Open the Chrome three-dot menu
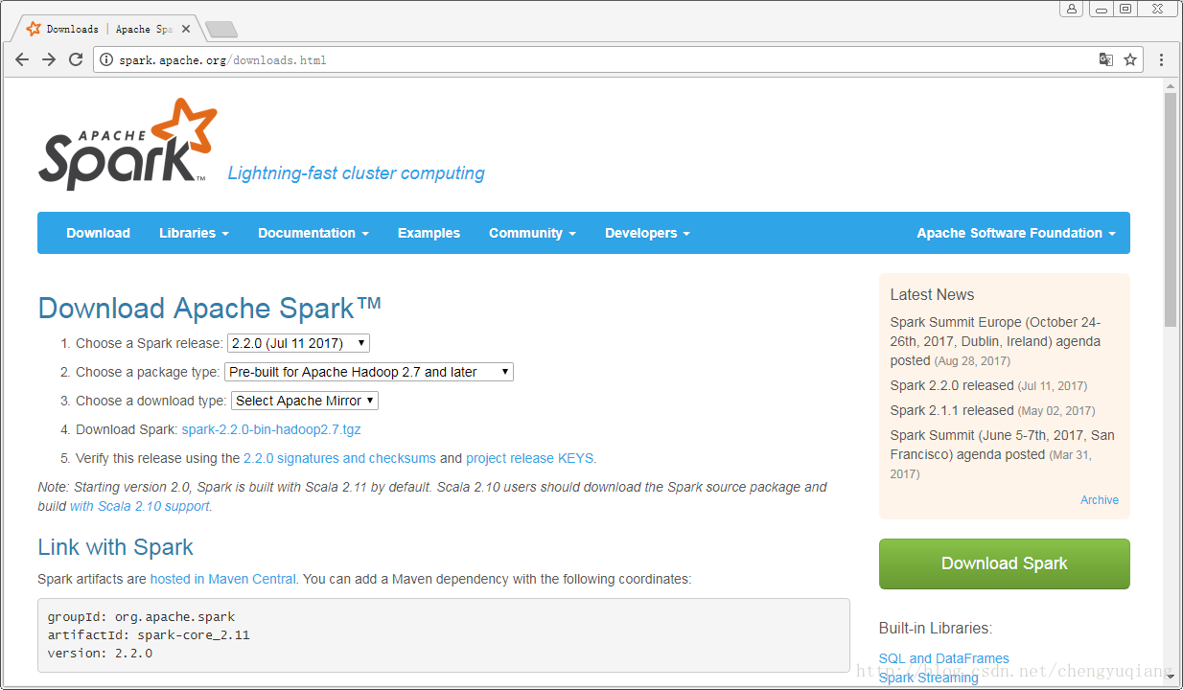The width and height of the screenshot is (1183, 690). point(1161,59)
